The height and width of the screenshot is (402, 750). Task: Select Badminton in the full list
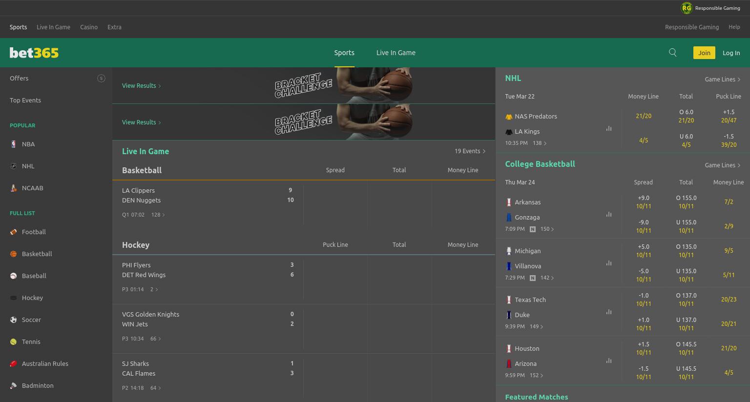pos(38,385)
